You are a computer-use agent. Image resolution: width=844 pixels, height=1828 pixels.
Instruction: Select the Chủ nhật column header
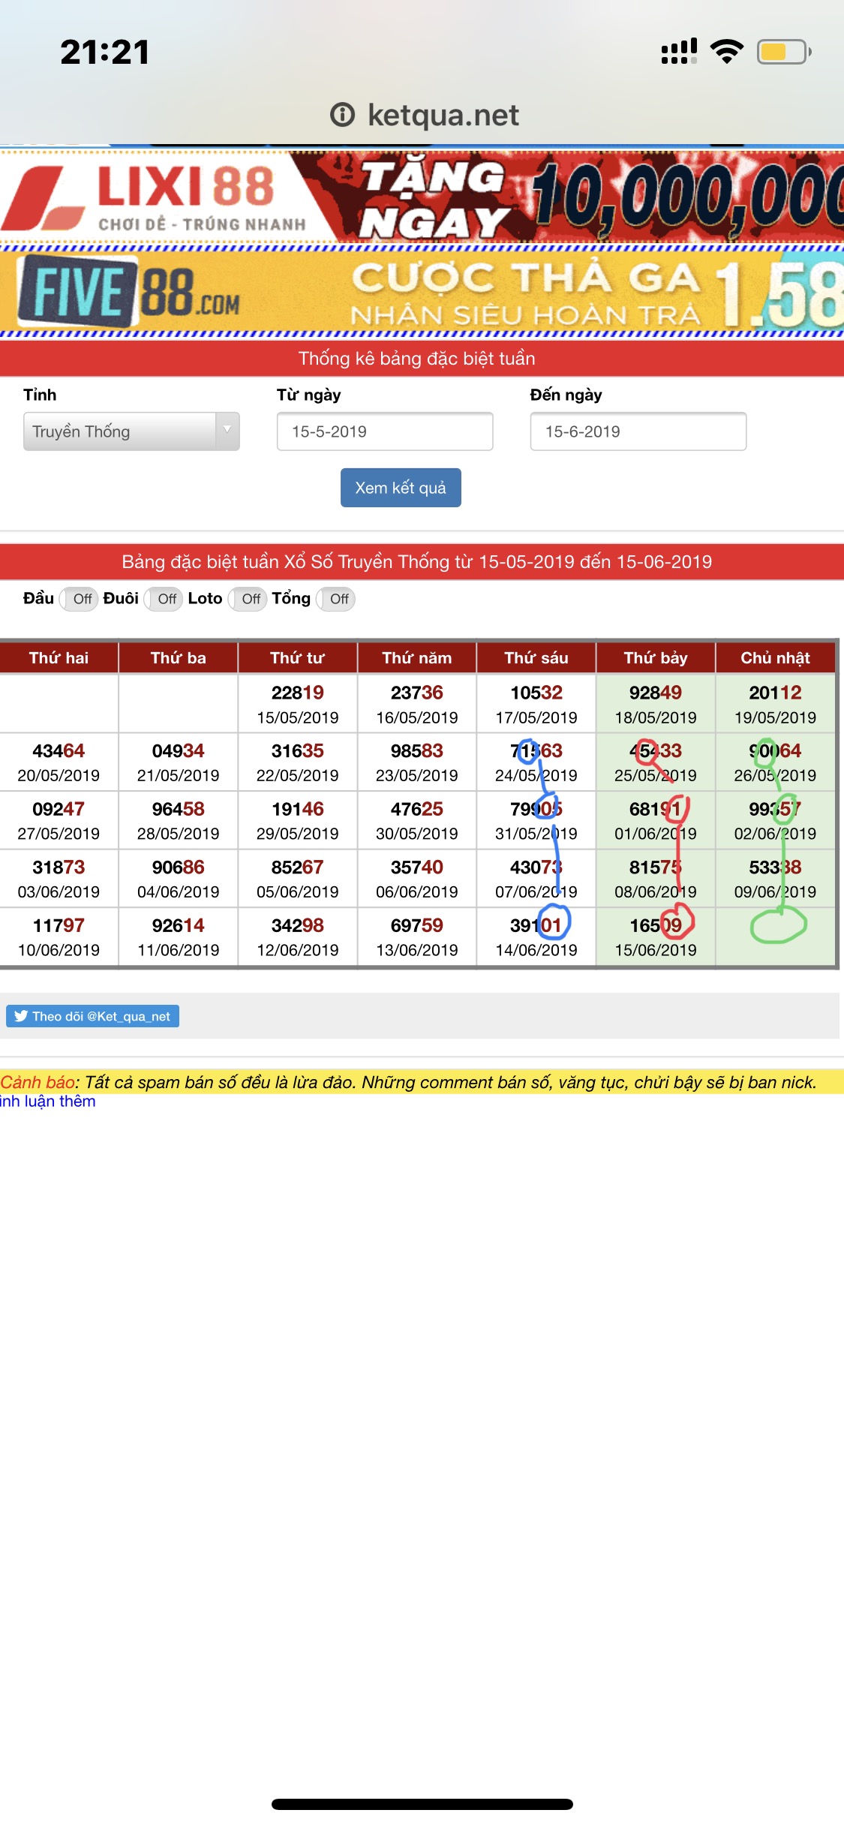pos(774,658)
